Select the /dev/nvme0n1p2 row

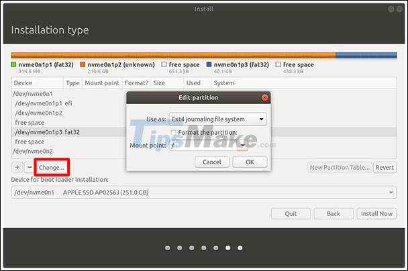click(204, 113)
